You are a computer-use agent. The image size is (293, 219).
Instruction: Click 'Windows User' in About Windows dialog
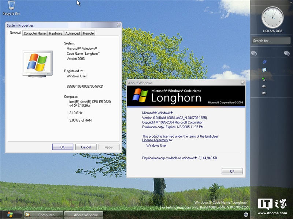pyautogui.click(x=156, y=145)
